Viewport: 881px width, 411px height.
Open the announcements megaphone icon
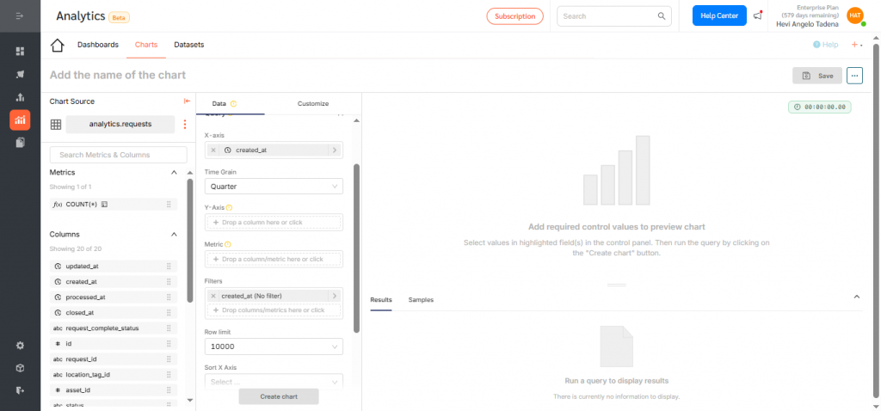pyautogui.click(x=757, y=15)
